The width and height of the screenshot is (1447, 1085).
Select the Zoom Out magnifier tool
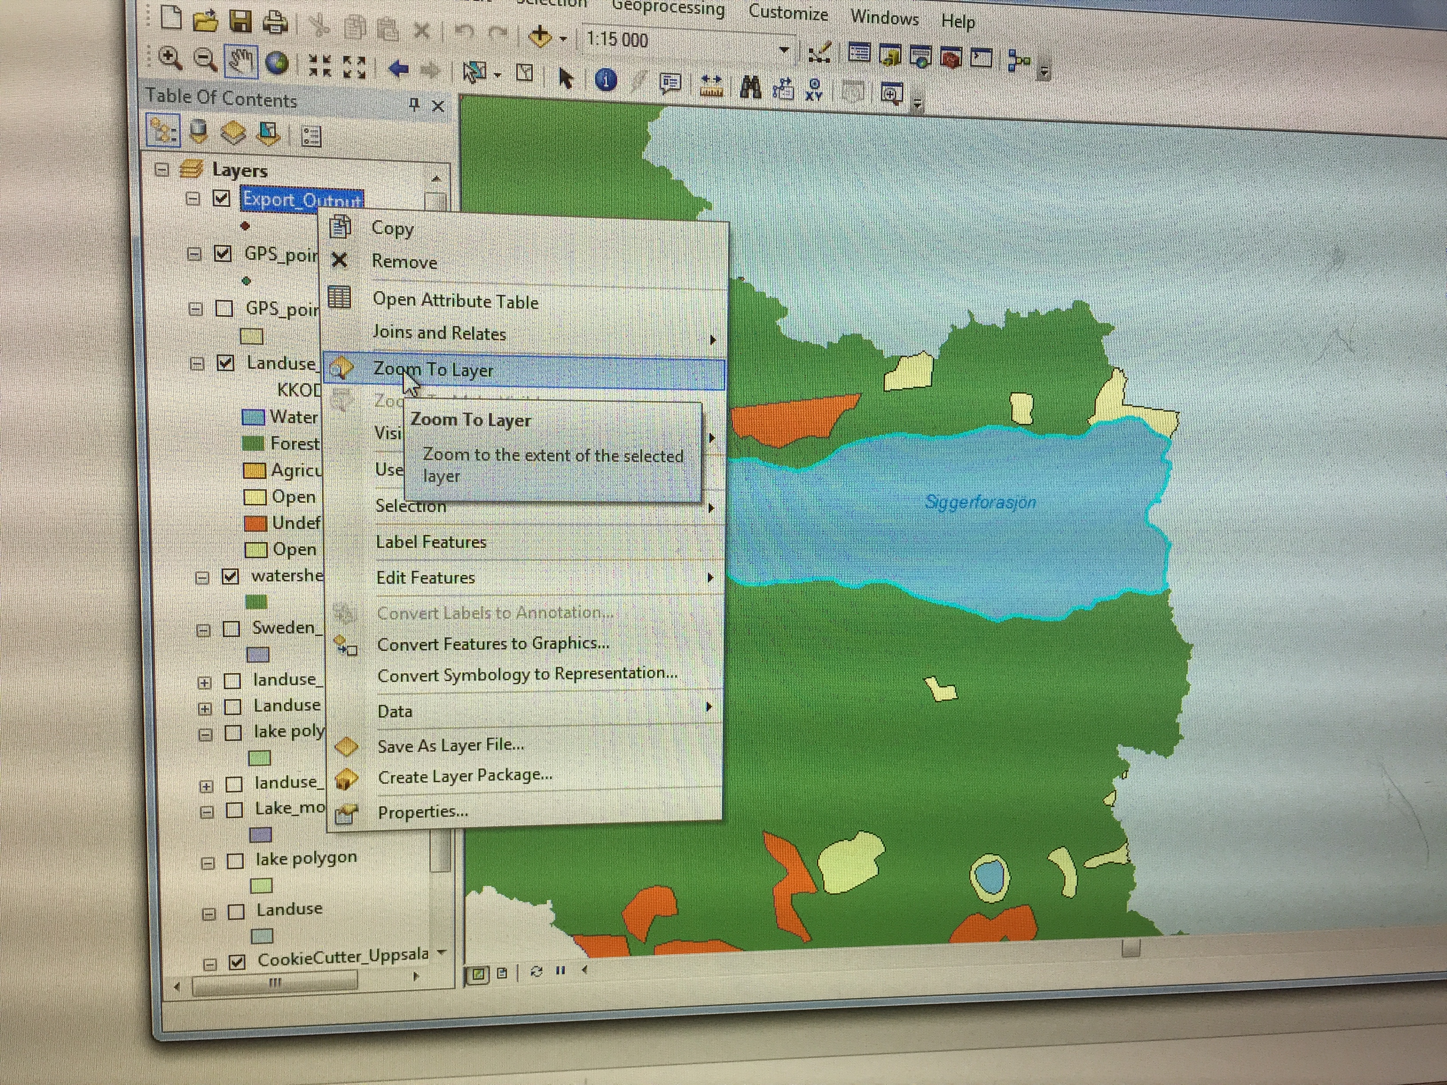tap(205, 59)
